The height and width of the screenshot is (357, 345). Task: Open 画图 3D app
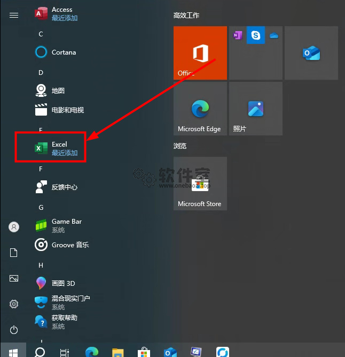(55, 283)
